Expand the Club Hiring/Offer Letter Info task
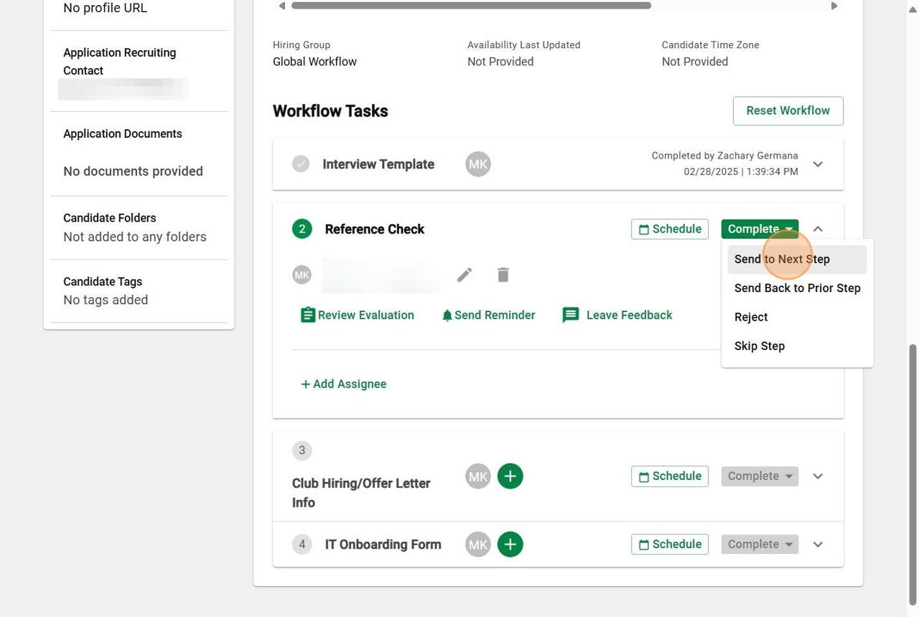This screenshot has height=617, width=919. tap(818, 476)
